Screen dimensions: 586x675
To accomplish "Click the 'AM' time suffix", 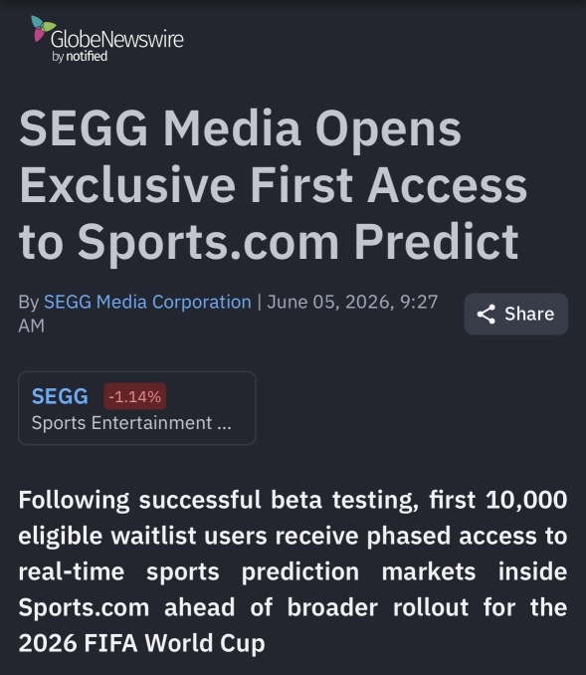I will pos(32,326).
